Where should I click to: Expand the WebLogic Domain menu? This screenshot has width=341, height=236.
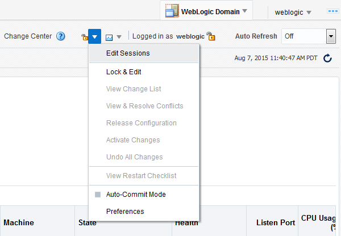tap(244, 11)
